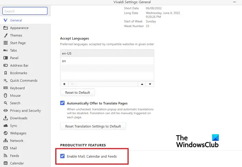The width and height of the screenshot is (242, 167).
Task: Click the Webpages globe icon
Action: [6, 133]
